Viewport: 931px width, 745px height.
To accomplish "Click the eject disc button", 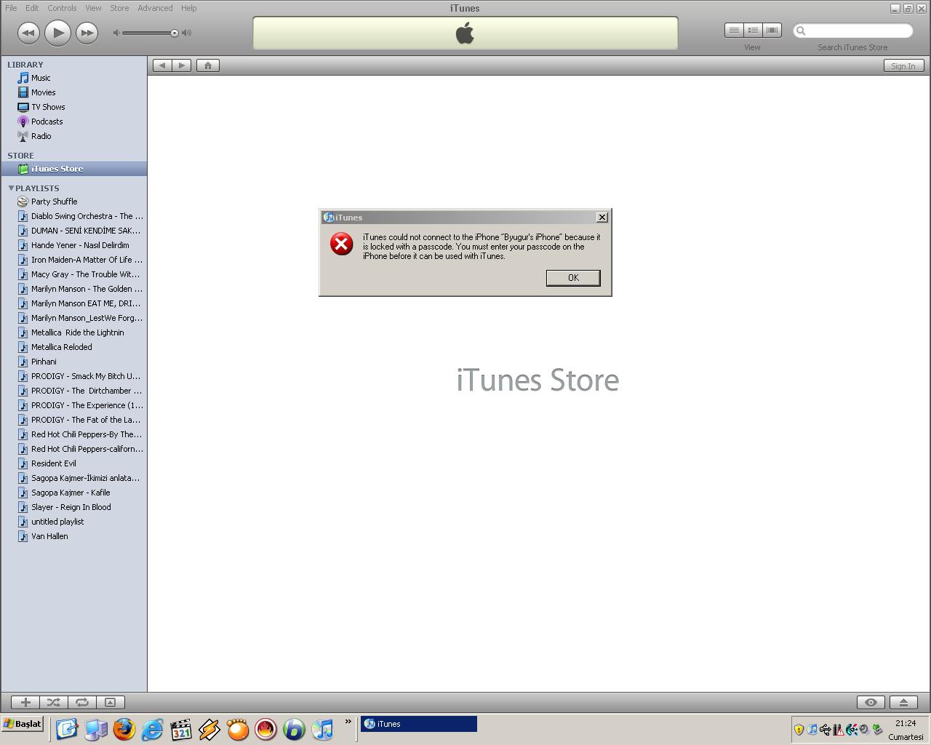I will click(903, 702).
